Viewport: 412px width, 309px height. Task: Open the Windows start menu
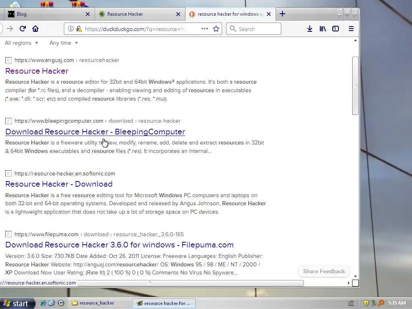tap(17, 303)
